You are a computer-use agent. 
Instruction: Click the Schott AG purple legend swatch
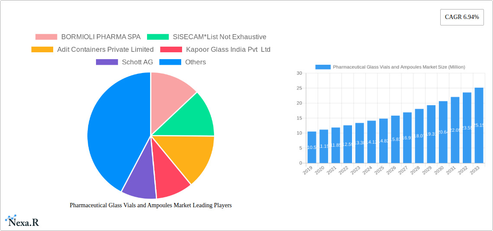point(107,62)
